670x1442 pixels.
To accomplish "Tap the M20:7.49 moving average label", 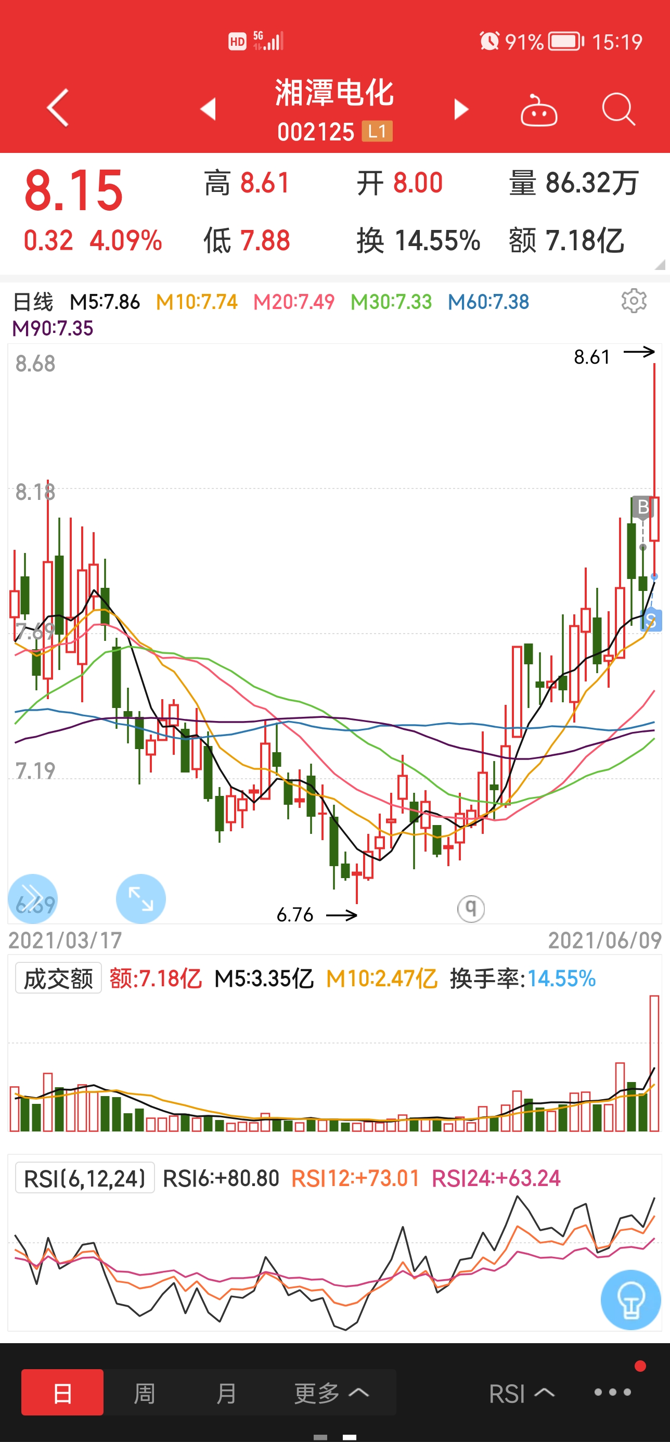I will [294, 302].
